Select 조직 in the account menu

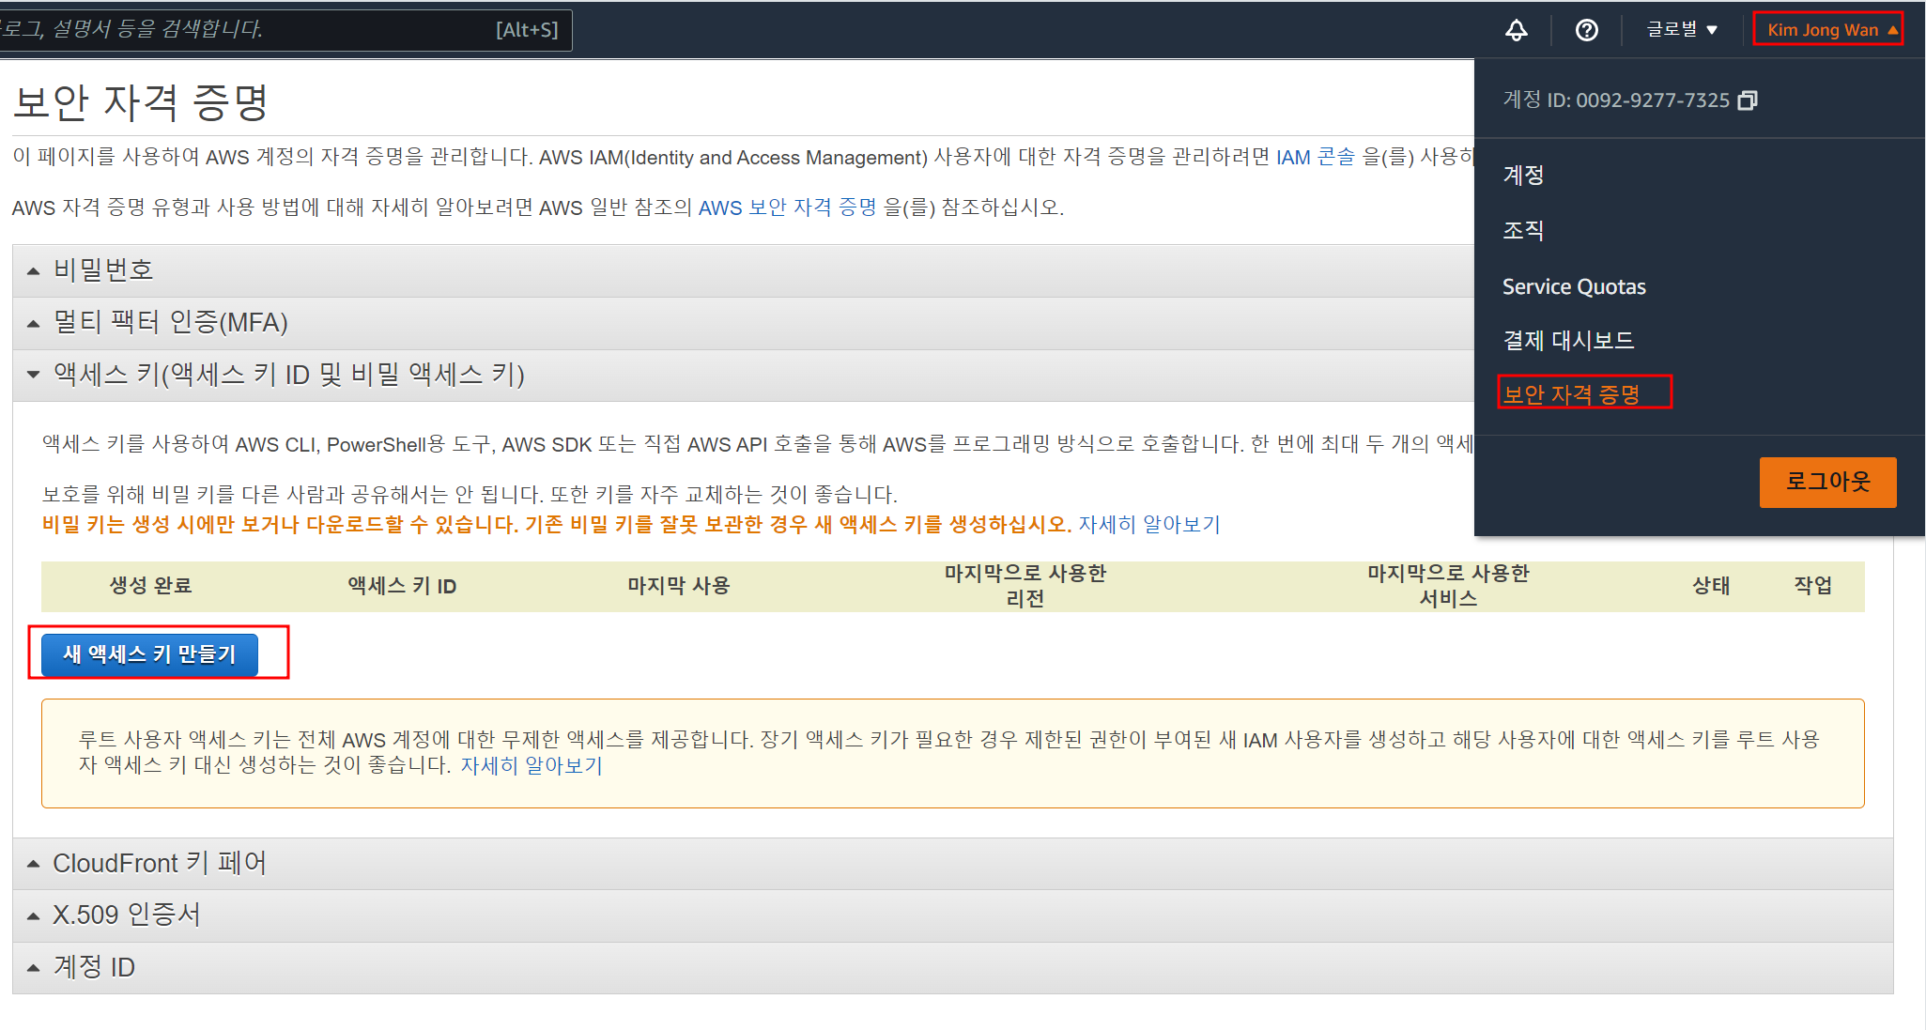(x=1523, y=230)
